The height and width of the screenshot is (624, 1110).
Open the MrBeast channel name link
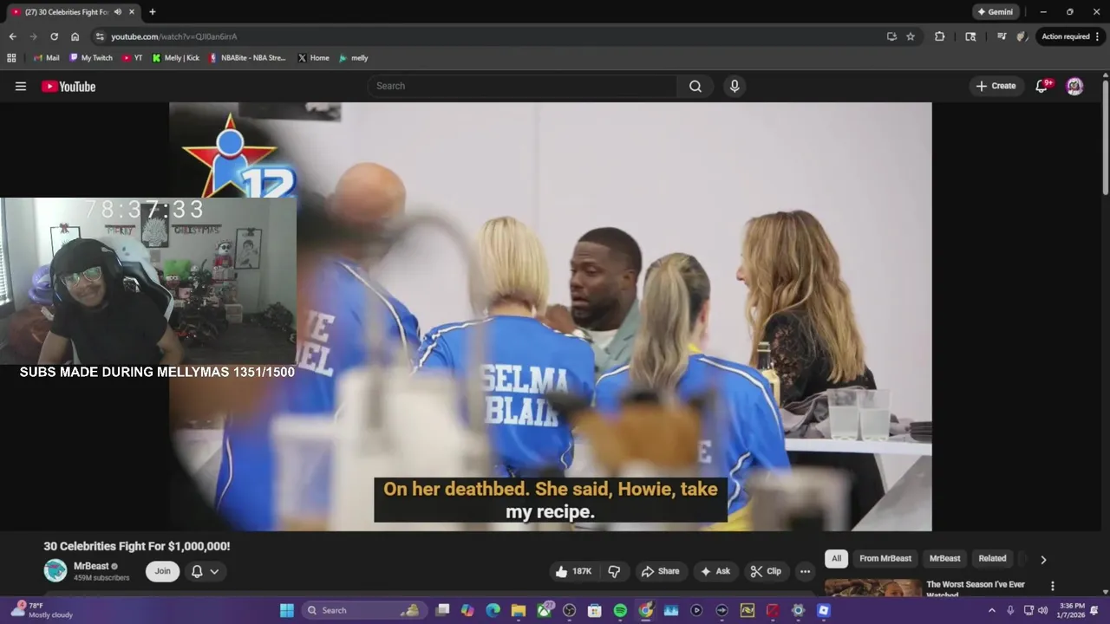(91, 566)
